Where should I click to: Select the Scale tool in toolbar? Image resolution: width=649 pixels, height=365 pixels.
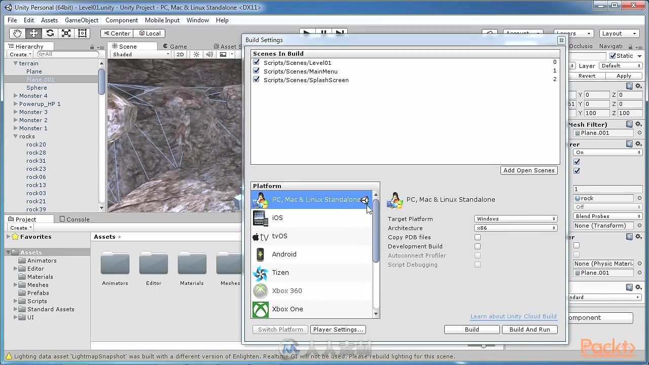66,33
